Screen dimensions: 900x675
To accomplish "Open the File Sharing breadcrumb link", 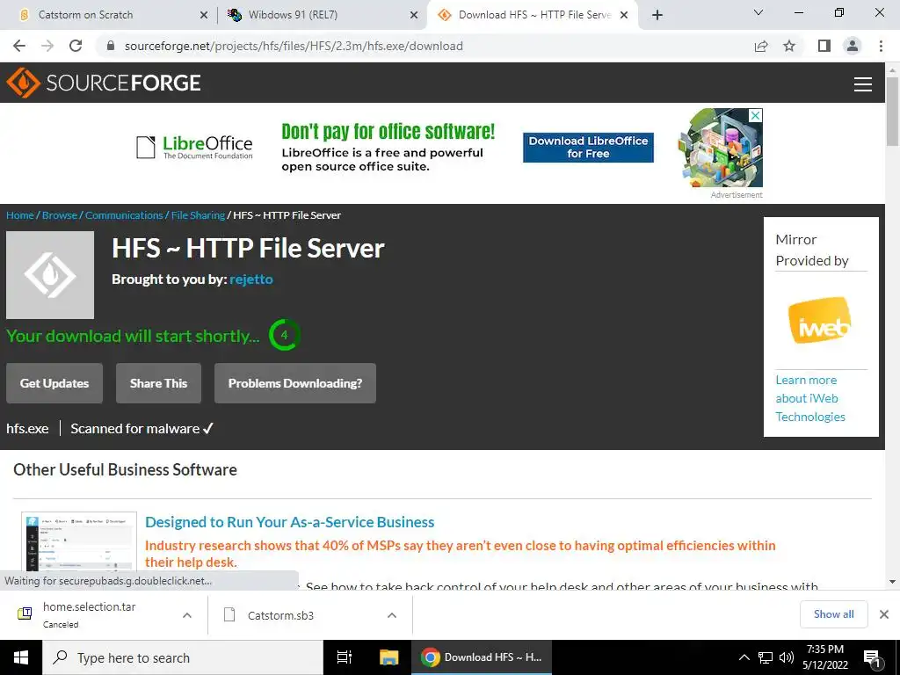I will pyautogui.click(x=198, y=215).
